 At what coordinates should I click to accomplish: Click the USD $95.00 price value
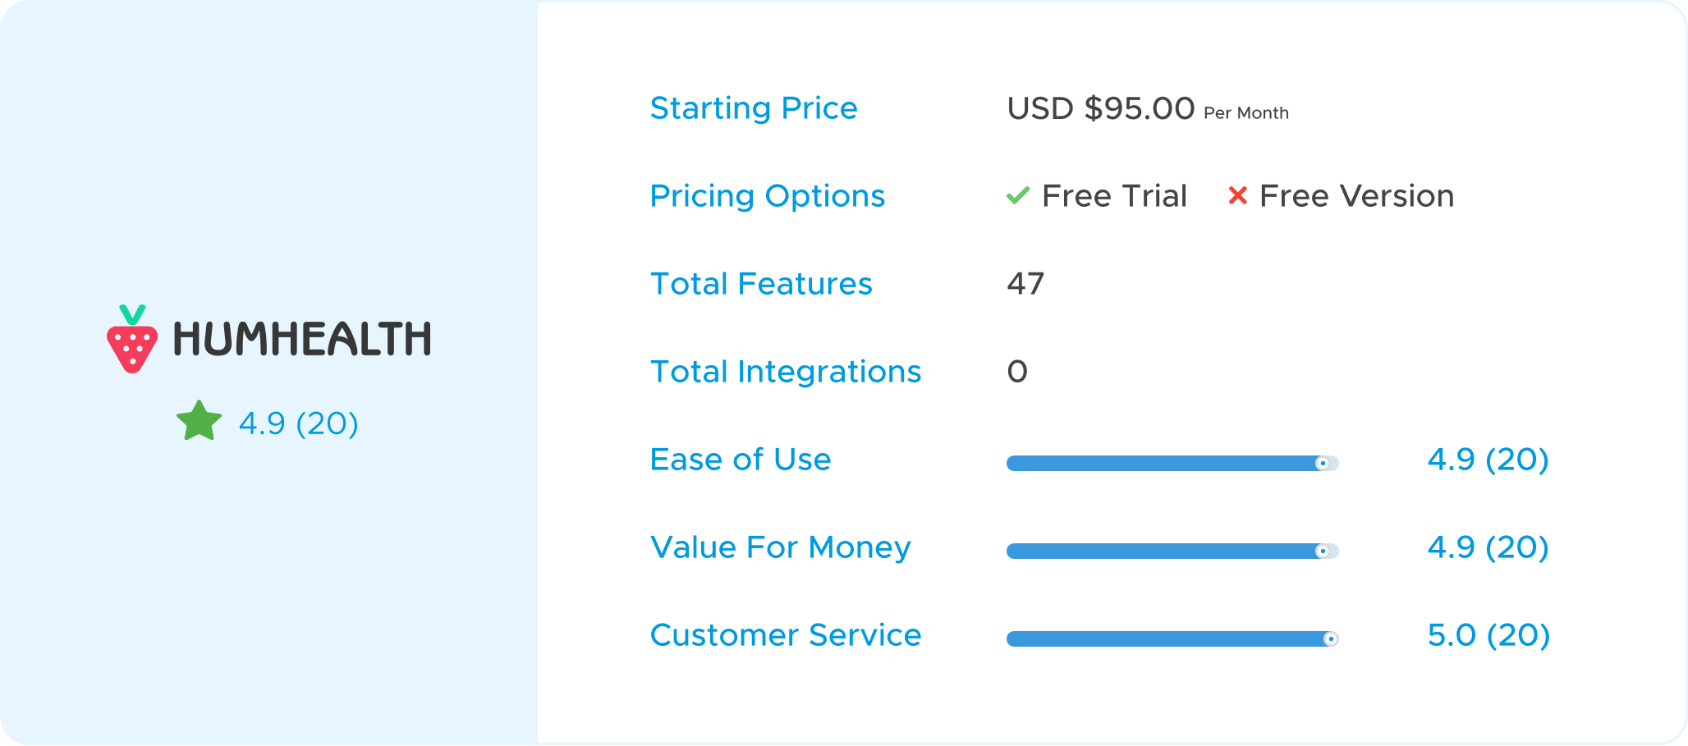coord(1101,108)
